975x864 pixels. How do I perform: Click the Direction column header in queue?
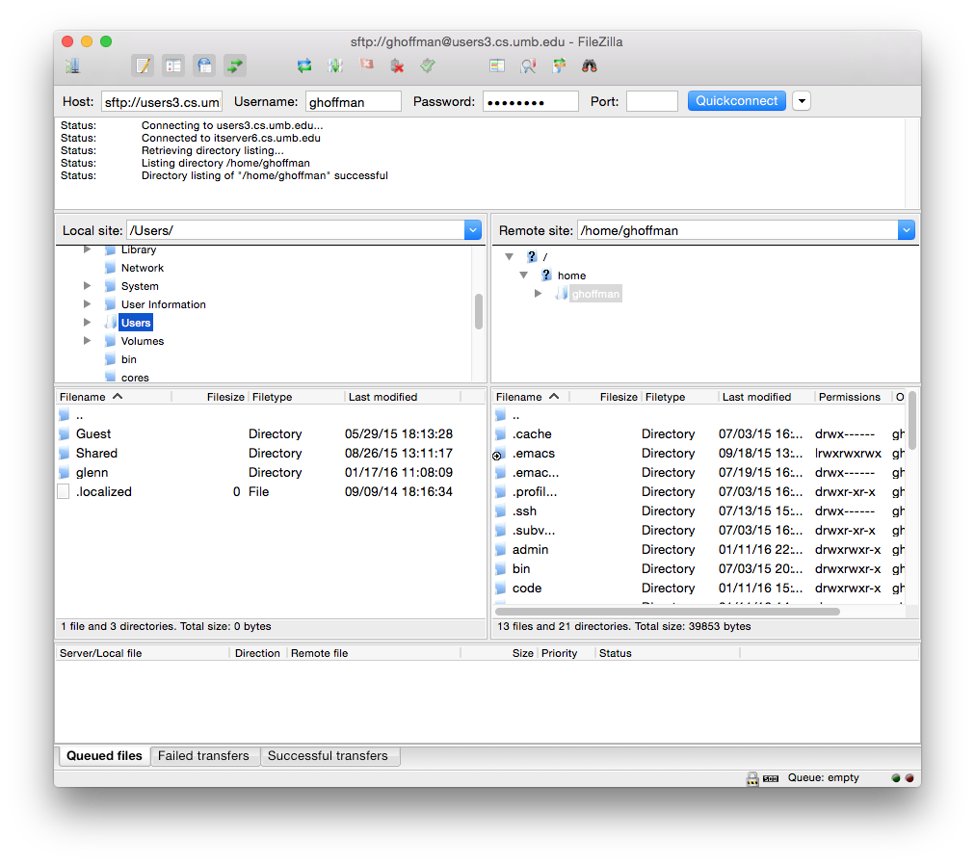[257, 653]
